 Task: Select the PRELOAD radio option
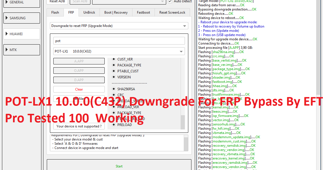[x=113, y=125]
